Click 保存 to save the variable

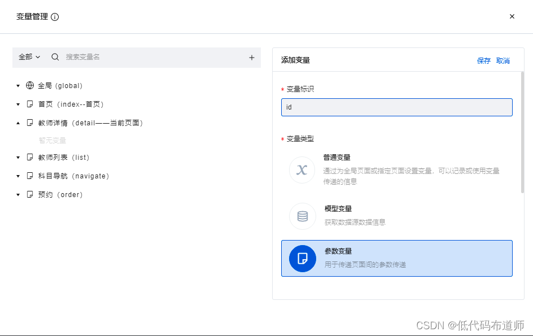(x=484, y=61)
